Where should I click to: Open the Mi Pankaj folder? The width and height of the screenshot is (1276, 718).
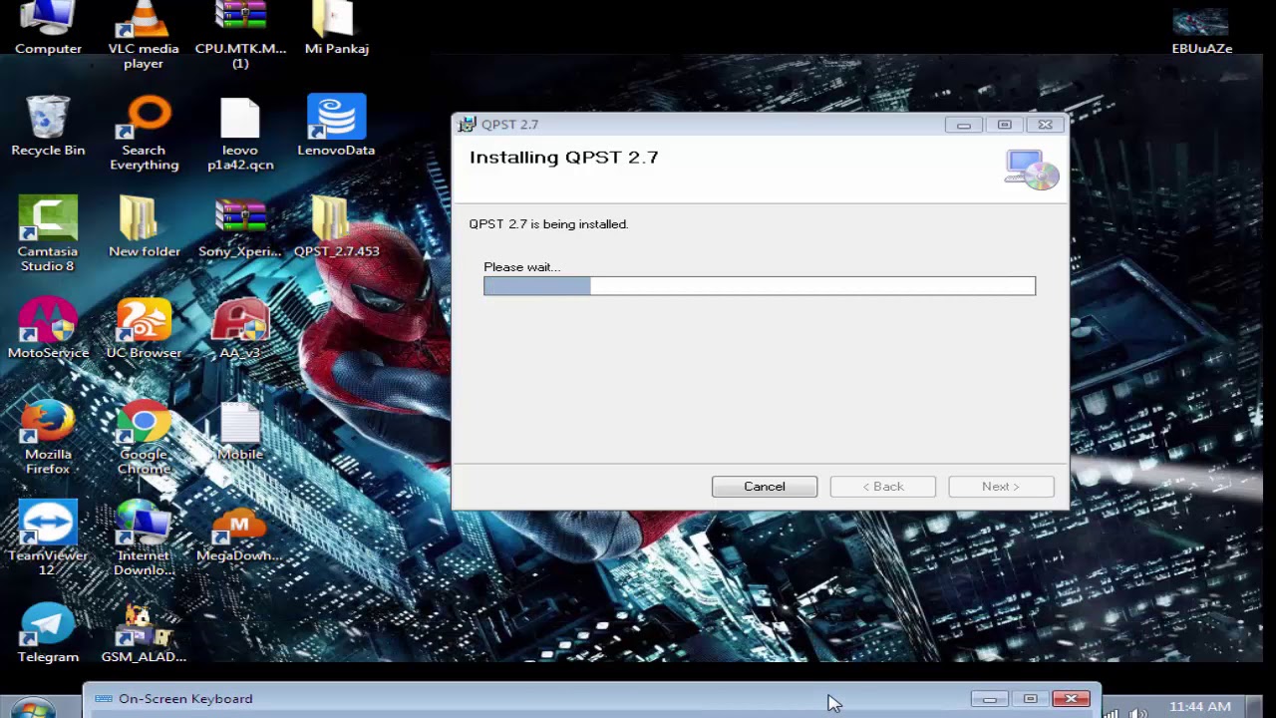(x=336, y=28)
